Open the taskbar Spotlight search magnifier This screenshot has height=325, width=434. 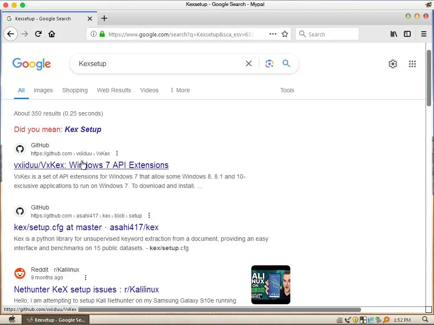(x=426, y=320)
